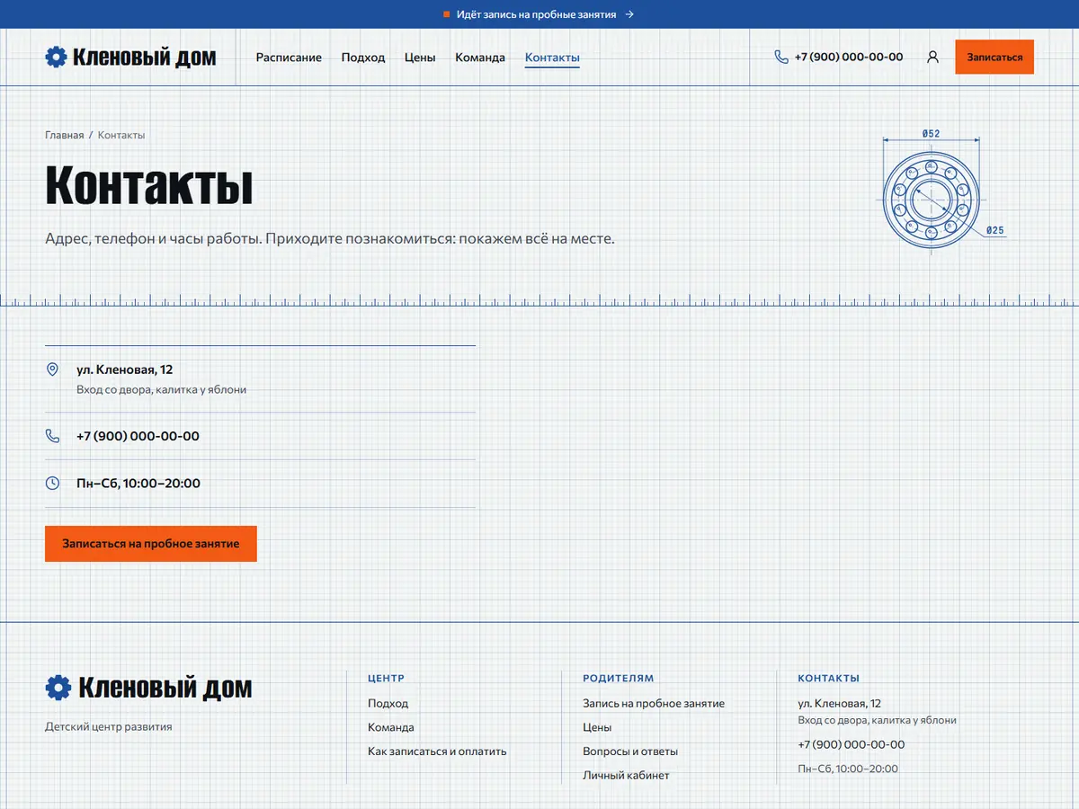Open footer link Вопросы и ответы
This screenshot has height=809, width=1079.
pos(630,751)
